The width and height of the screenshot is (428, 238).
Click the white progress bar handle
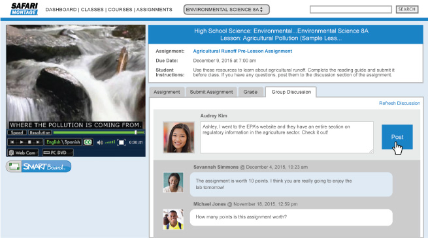point(136,132)
